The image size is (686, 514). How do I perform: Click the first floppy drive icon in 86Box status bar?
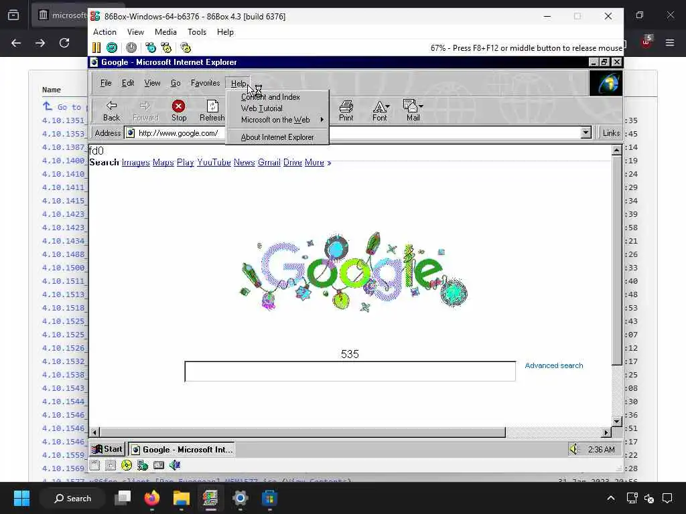pyautogui.click(x=94, y=466)
